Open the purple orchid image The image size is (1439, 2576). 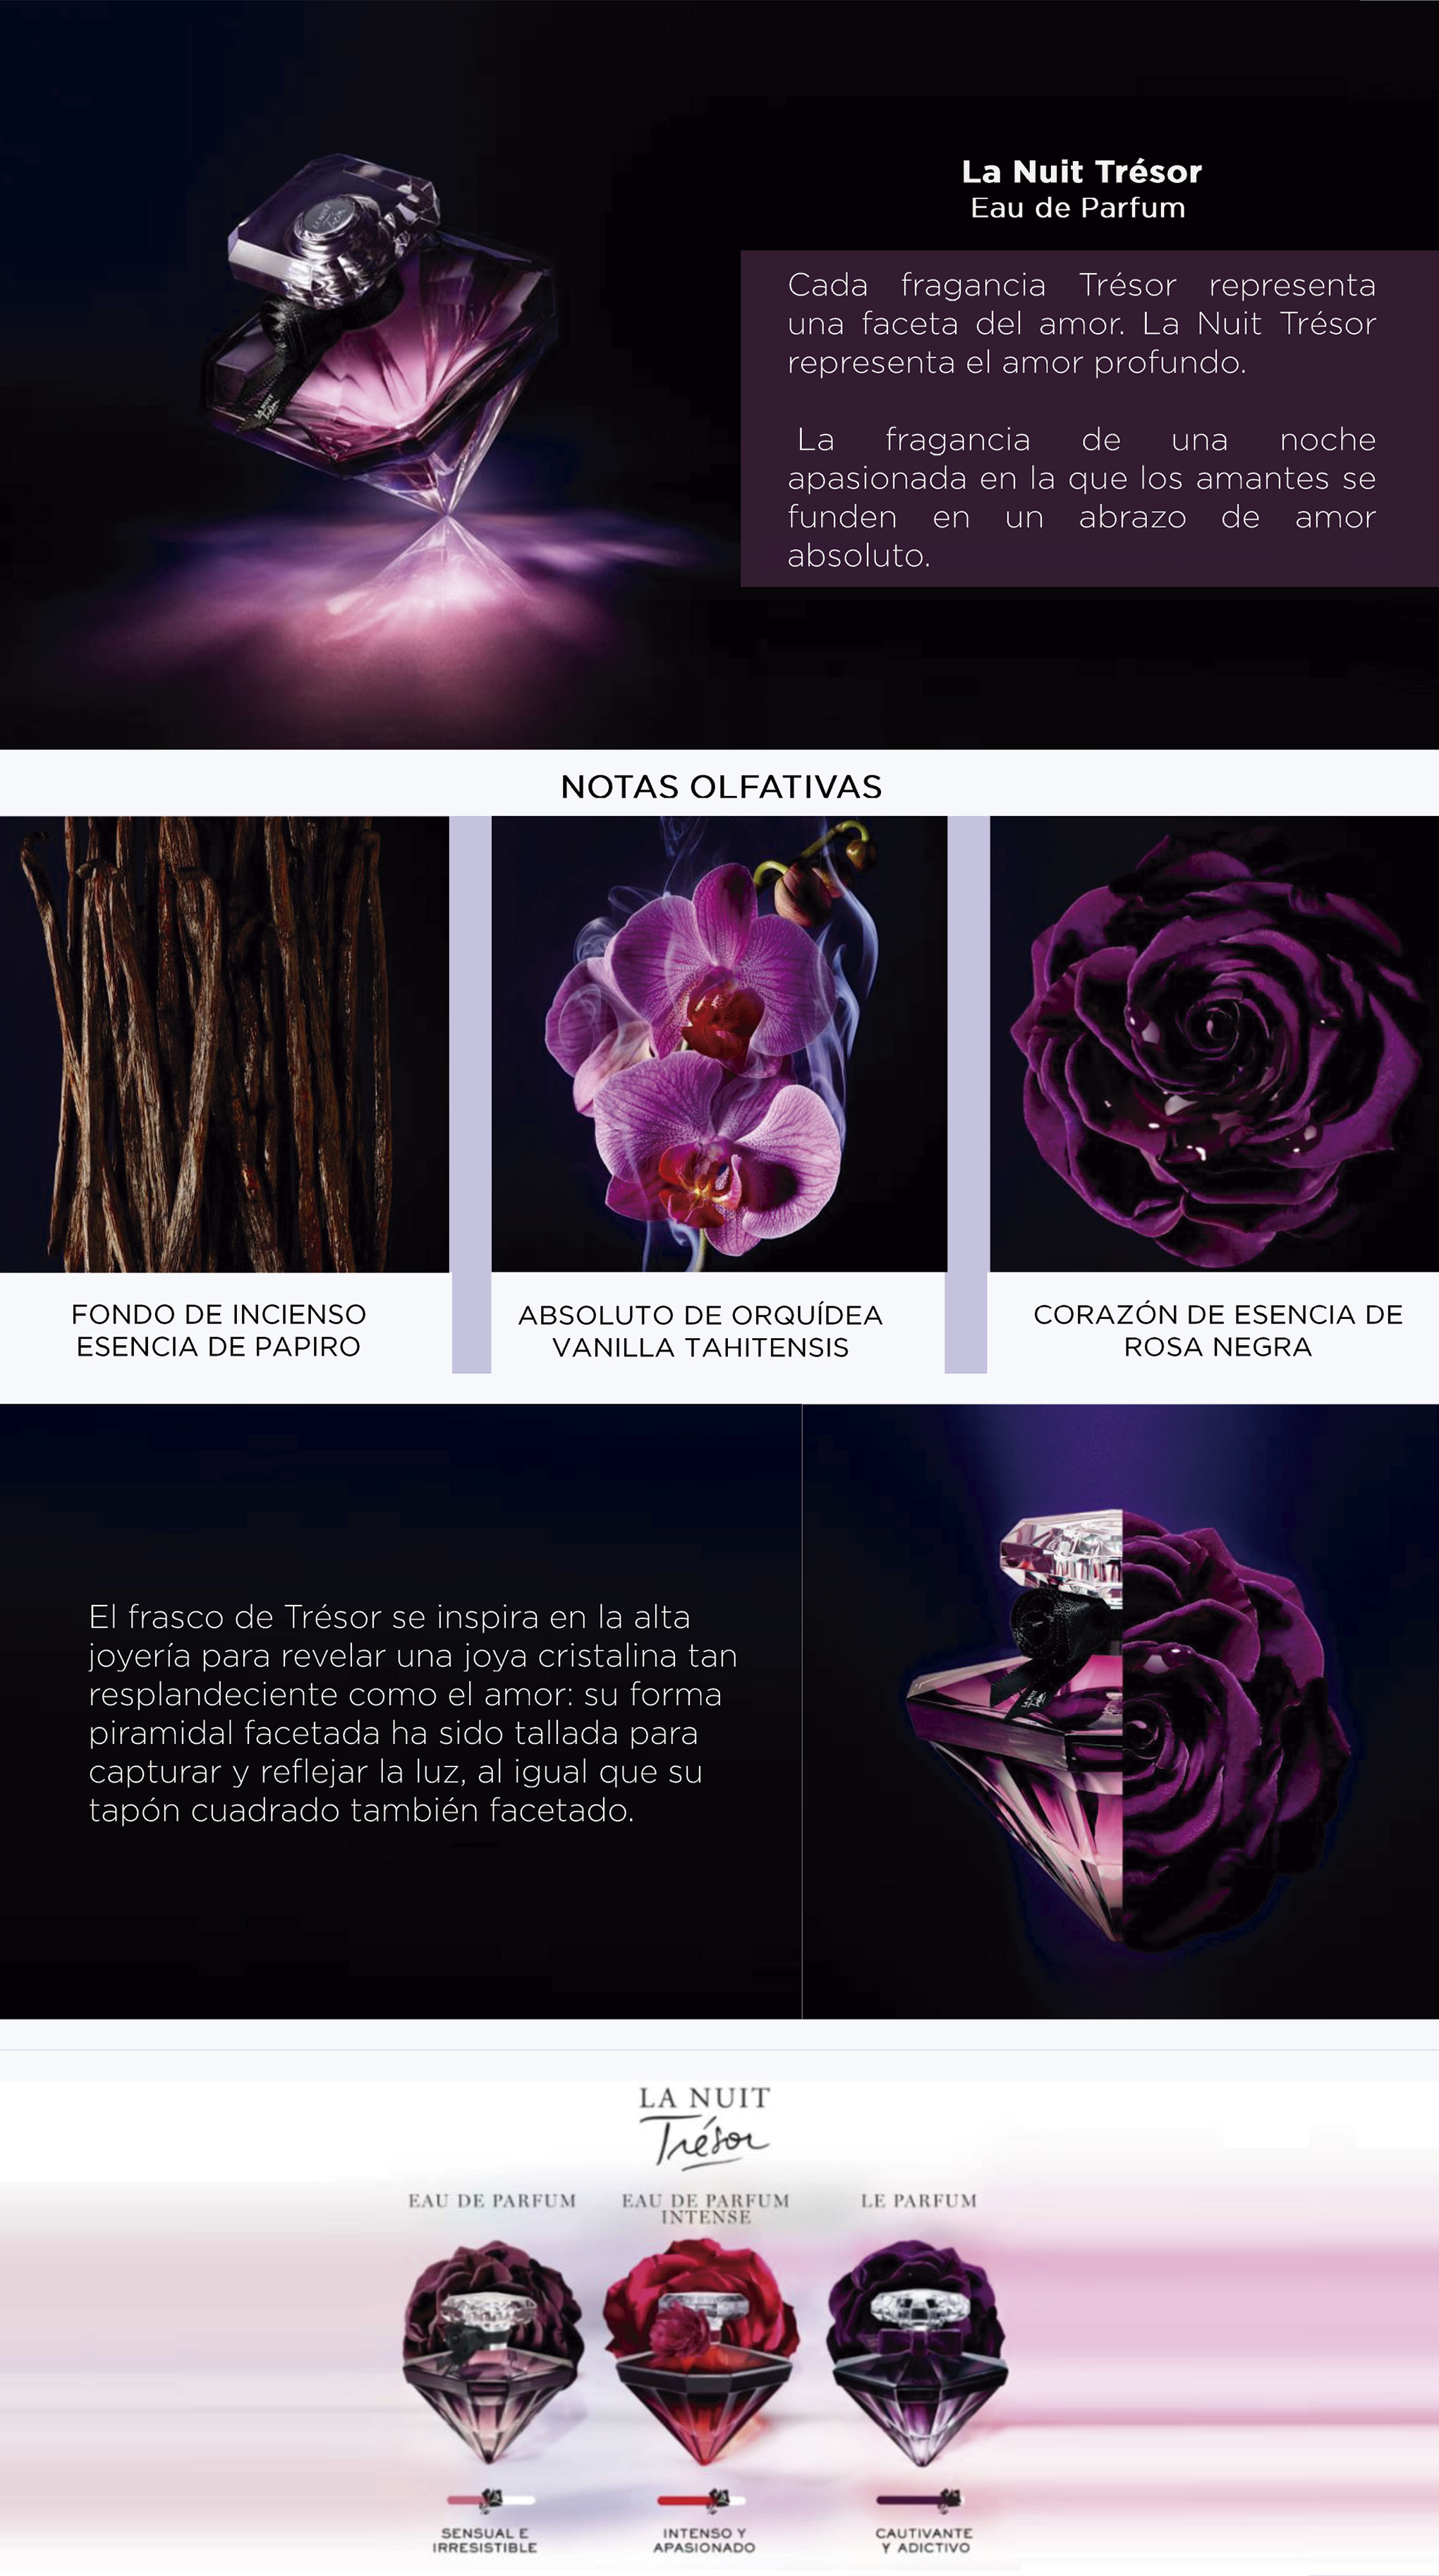(719, 1044)
